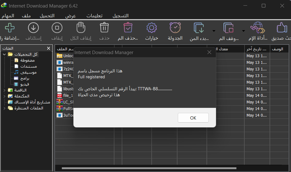Click the Start Queue toolbar icon

199,28
